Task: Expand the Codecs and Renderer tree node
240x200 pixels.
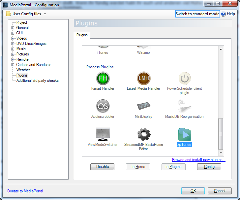Action: pos(13,65)
